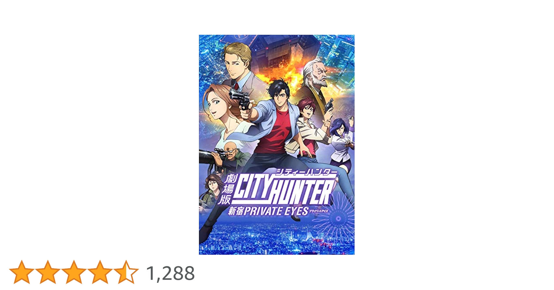Click the second rating star
554x290 pixels.
click(48, 272)
